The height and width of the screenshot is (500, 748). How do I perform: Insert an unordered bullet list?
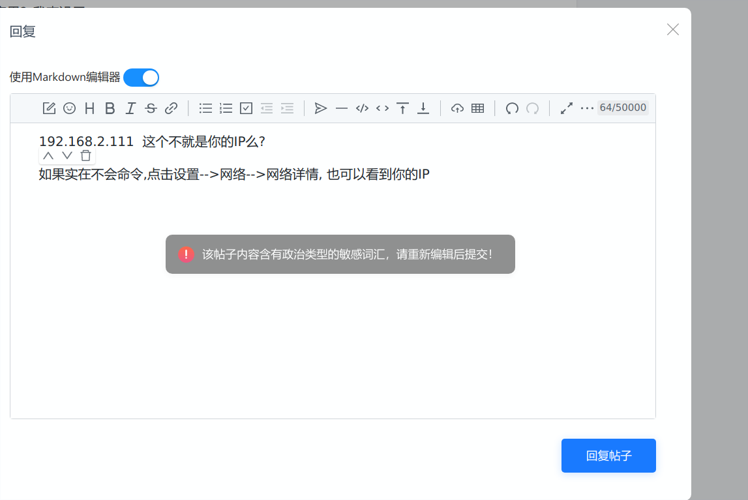click(x=205, y=109)
